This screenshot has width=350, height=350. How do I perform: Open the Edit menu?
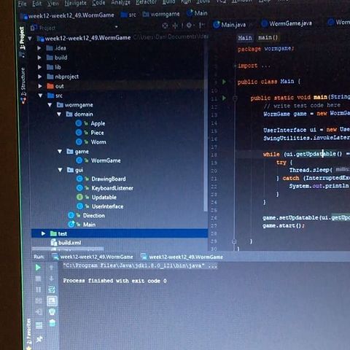point(37,4)
